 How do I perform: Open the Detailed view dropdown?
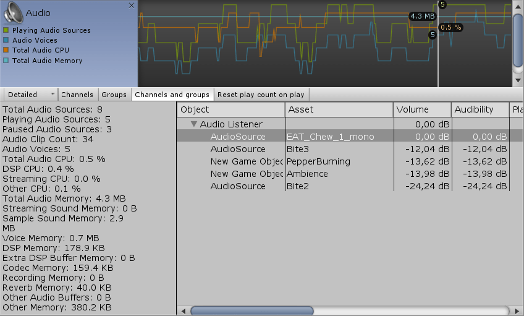coord(31,95)
